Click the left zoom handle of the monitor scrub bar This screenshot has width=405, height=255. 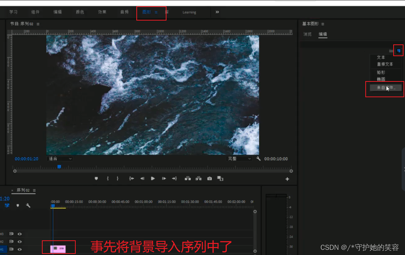15,171
